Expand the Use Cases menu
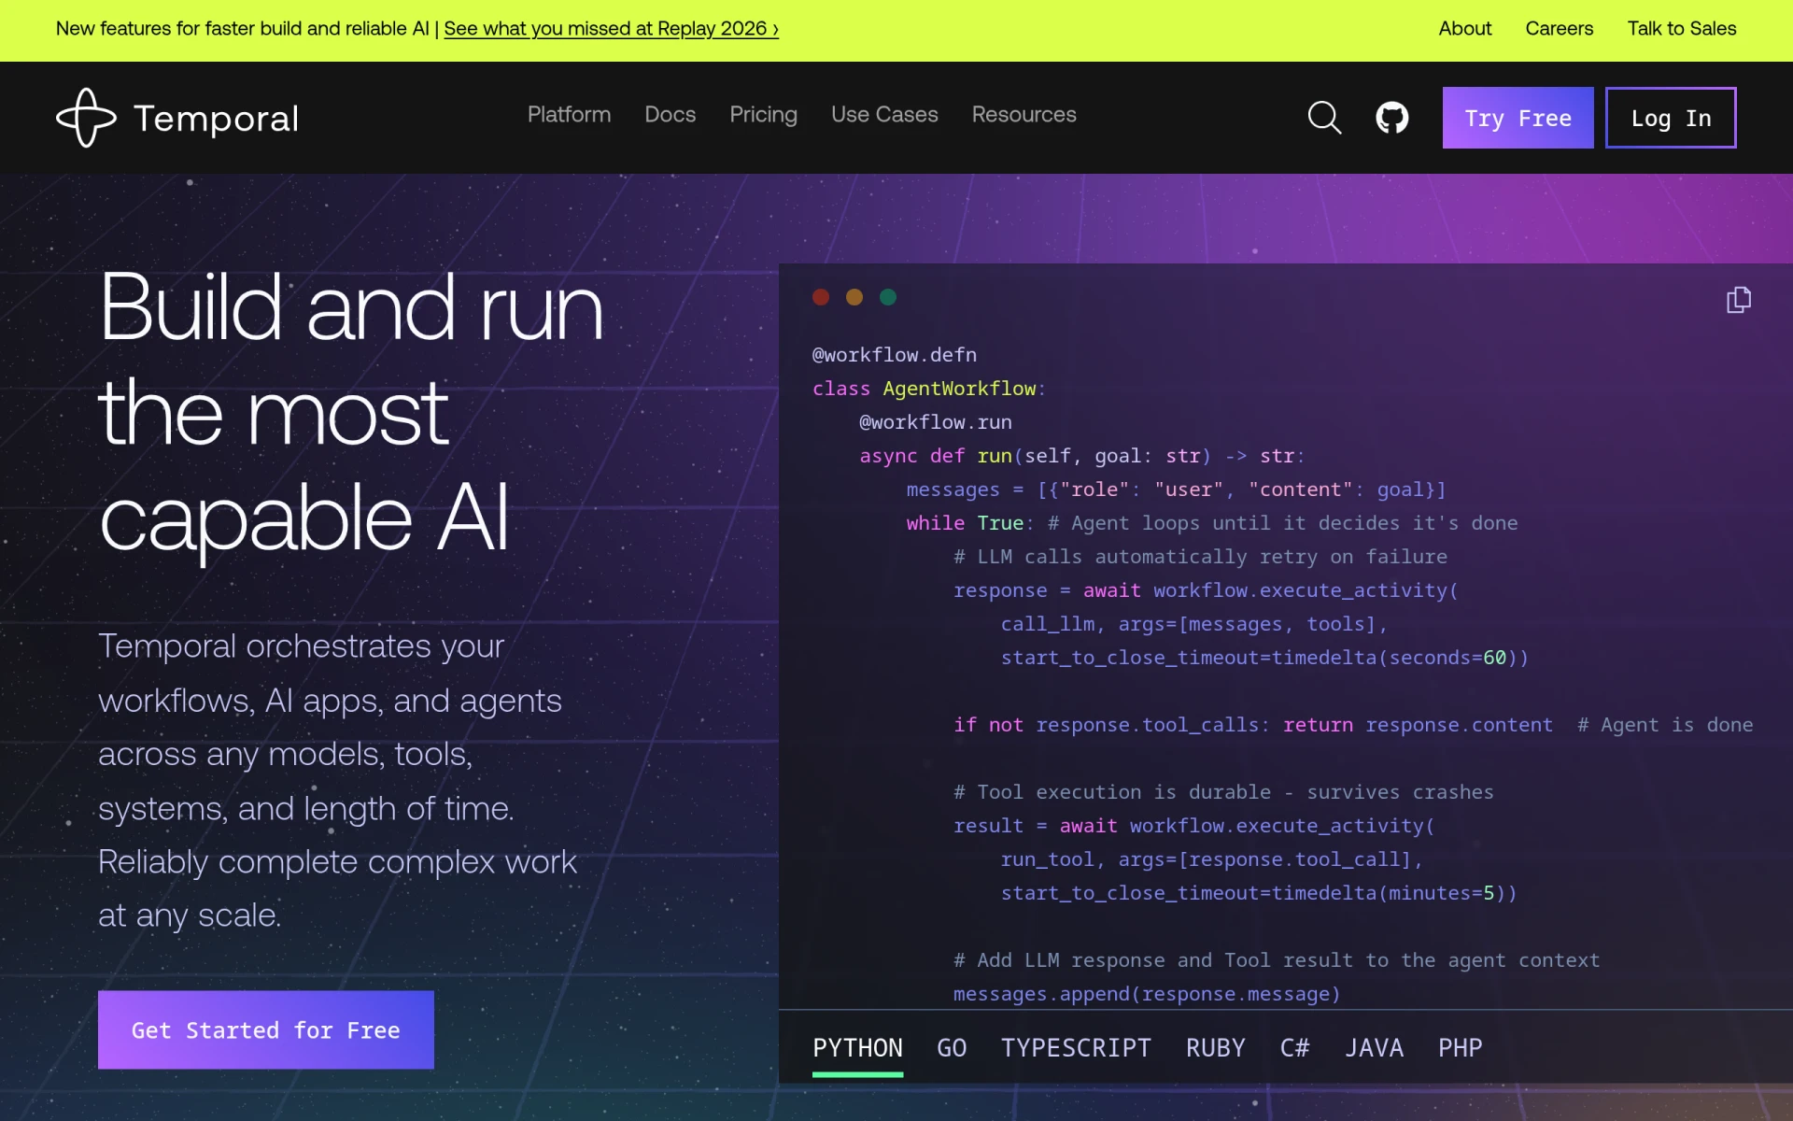The width and height of the screenshot is (1793, 1121). pos(884,115)
